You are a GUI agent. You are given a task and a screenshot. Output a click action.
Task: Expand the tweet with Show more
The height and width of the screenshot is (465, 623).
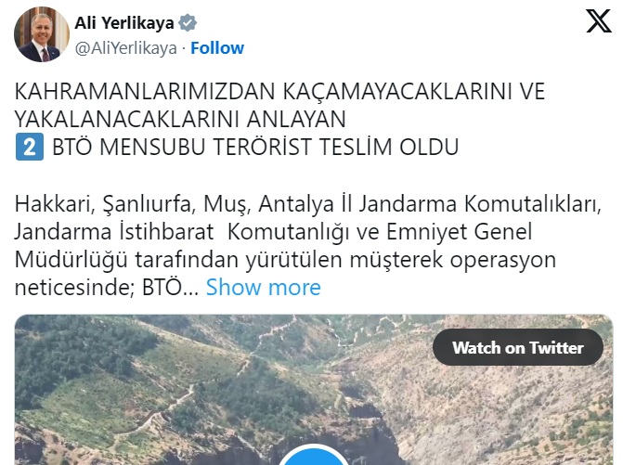point(264,287)
